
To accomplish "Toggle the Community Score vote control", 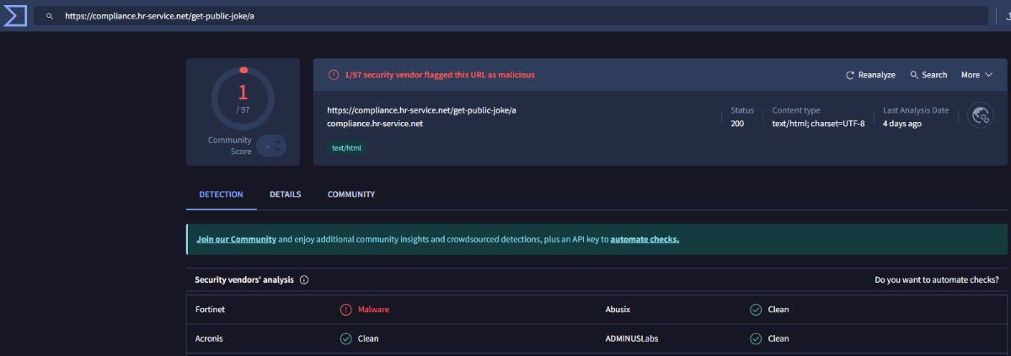I will 271,146.
